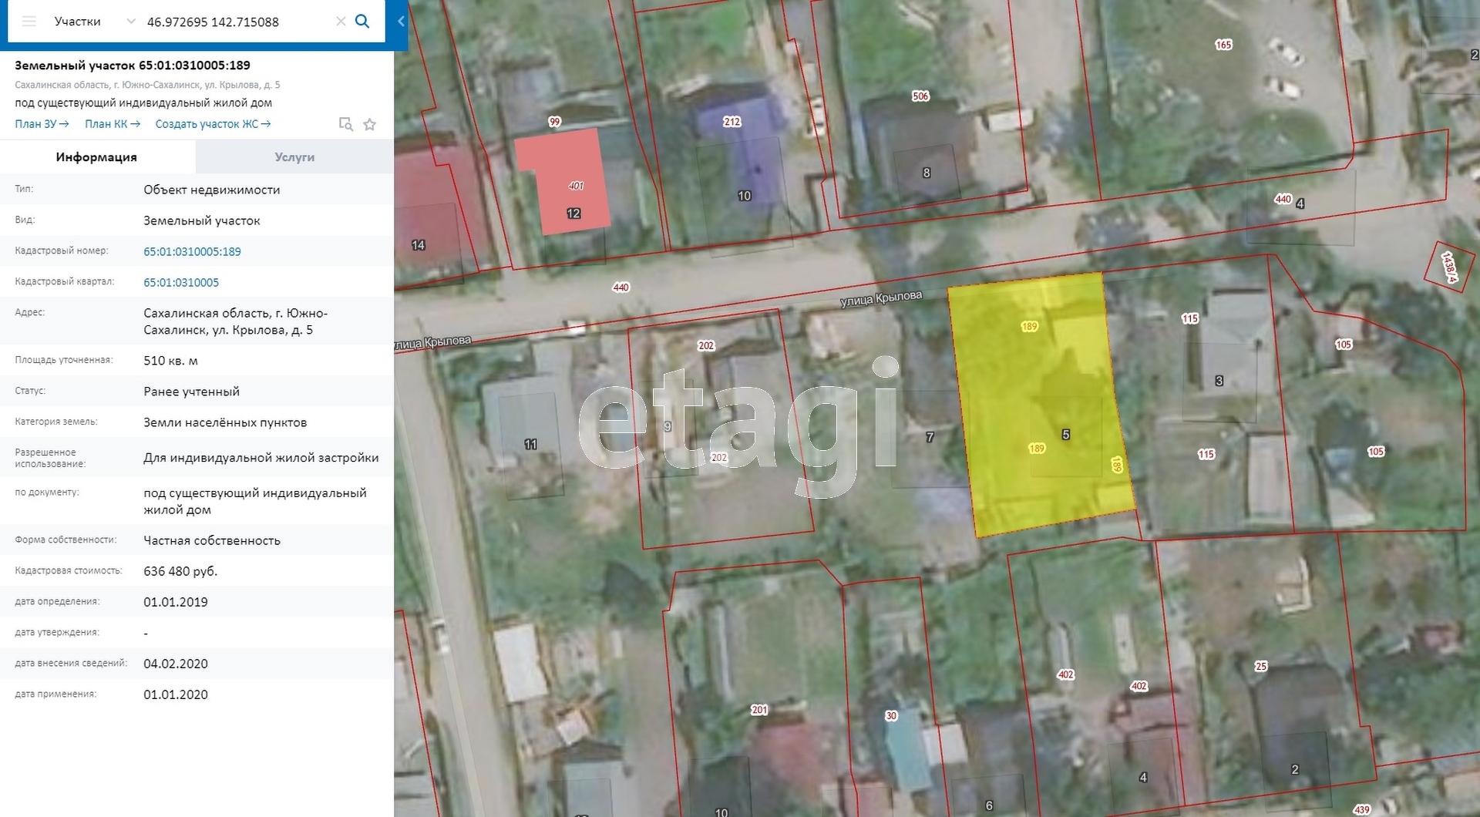This screenshot has height=817, width=1480.
Task: Click the magnifier search icon
Action: (362, 22)
